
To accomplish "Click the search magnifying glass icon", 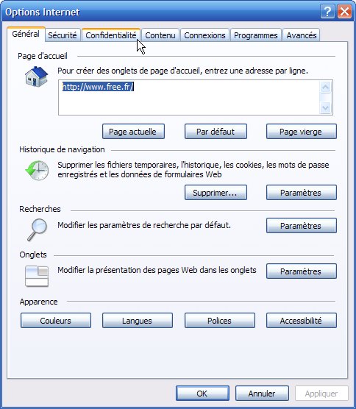I will point(38,230).
